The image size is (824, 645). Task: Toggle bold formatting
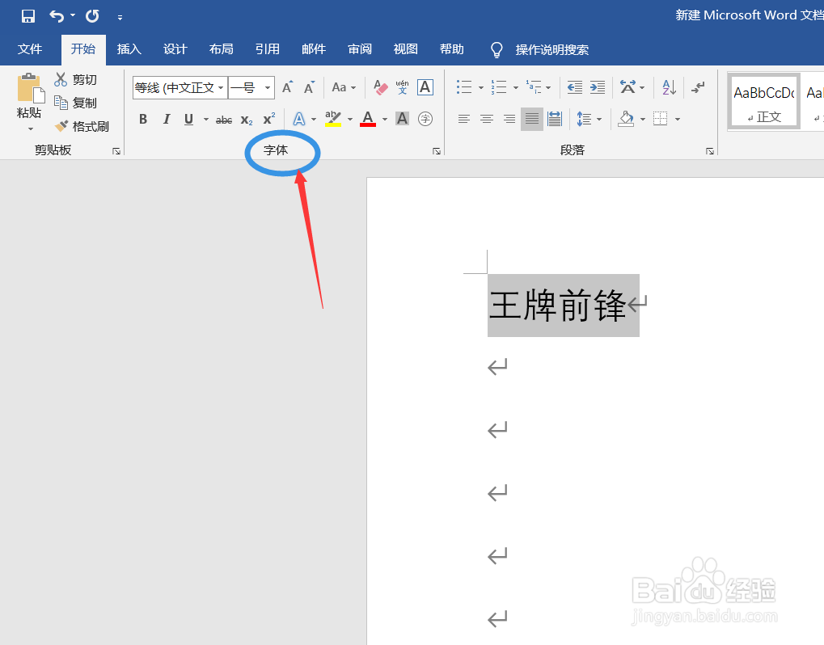[143, 120]
